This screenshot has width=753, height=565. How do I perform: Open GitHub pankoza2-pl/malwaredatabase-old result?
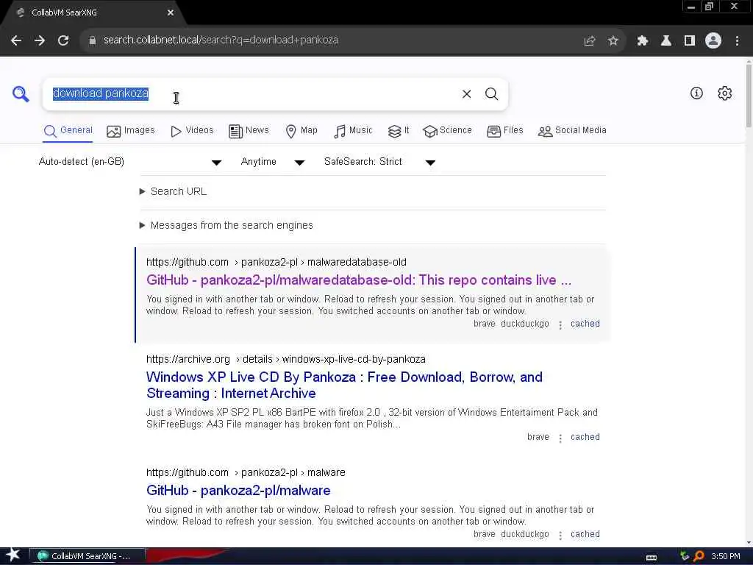click(x=359, y=280)
